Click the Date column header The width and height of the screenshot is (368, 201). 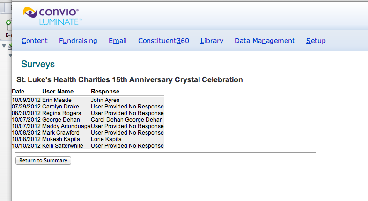[x=18, y=91]
